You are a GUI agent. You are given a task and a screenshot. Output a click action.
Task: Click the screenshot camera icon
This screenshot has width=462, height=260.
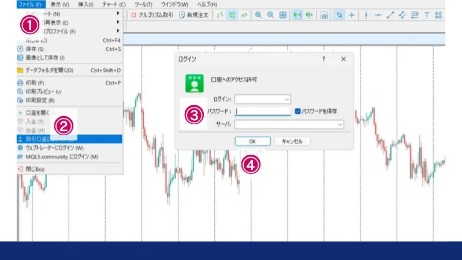point(324,14)
